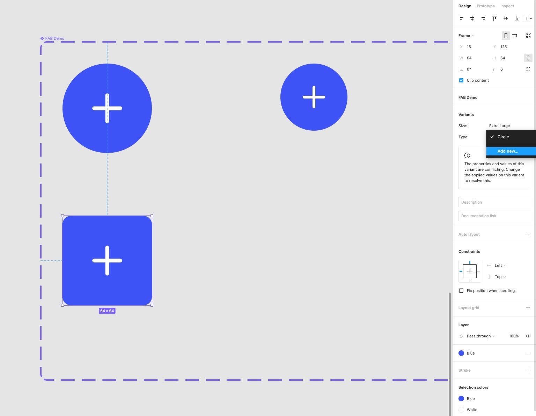This screenshot has height=416, width=536.
Task: Toggle constrain proportions lock
Action: [x=528, y=58]
